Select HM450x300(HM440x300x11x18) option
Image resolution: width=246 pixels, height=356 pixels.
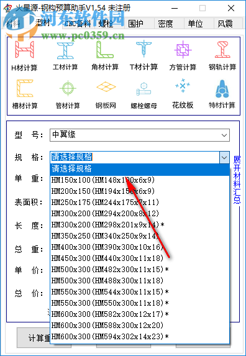tap(140, 258)
